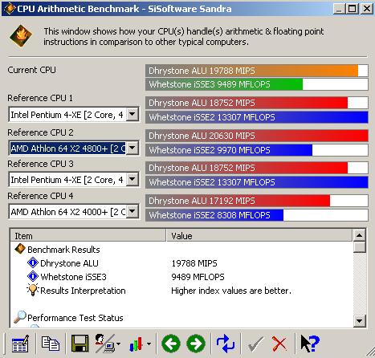Click the Item column header

(x=88, y=236)
